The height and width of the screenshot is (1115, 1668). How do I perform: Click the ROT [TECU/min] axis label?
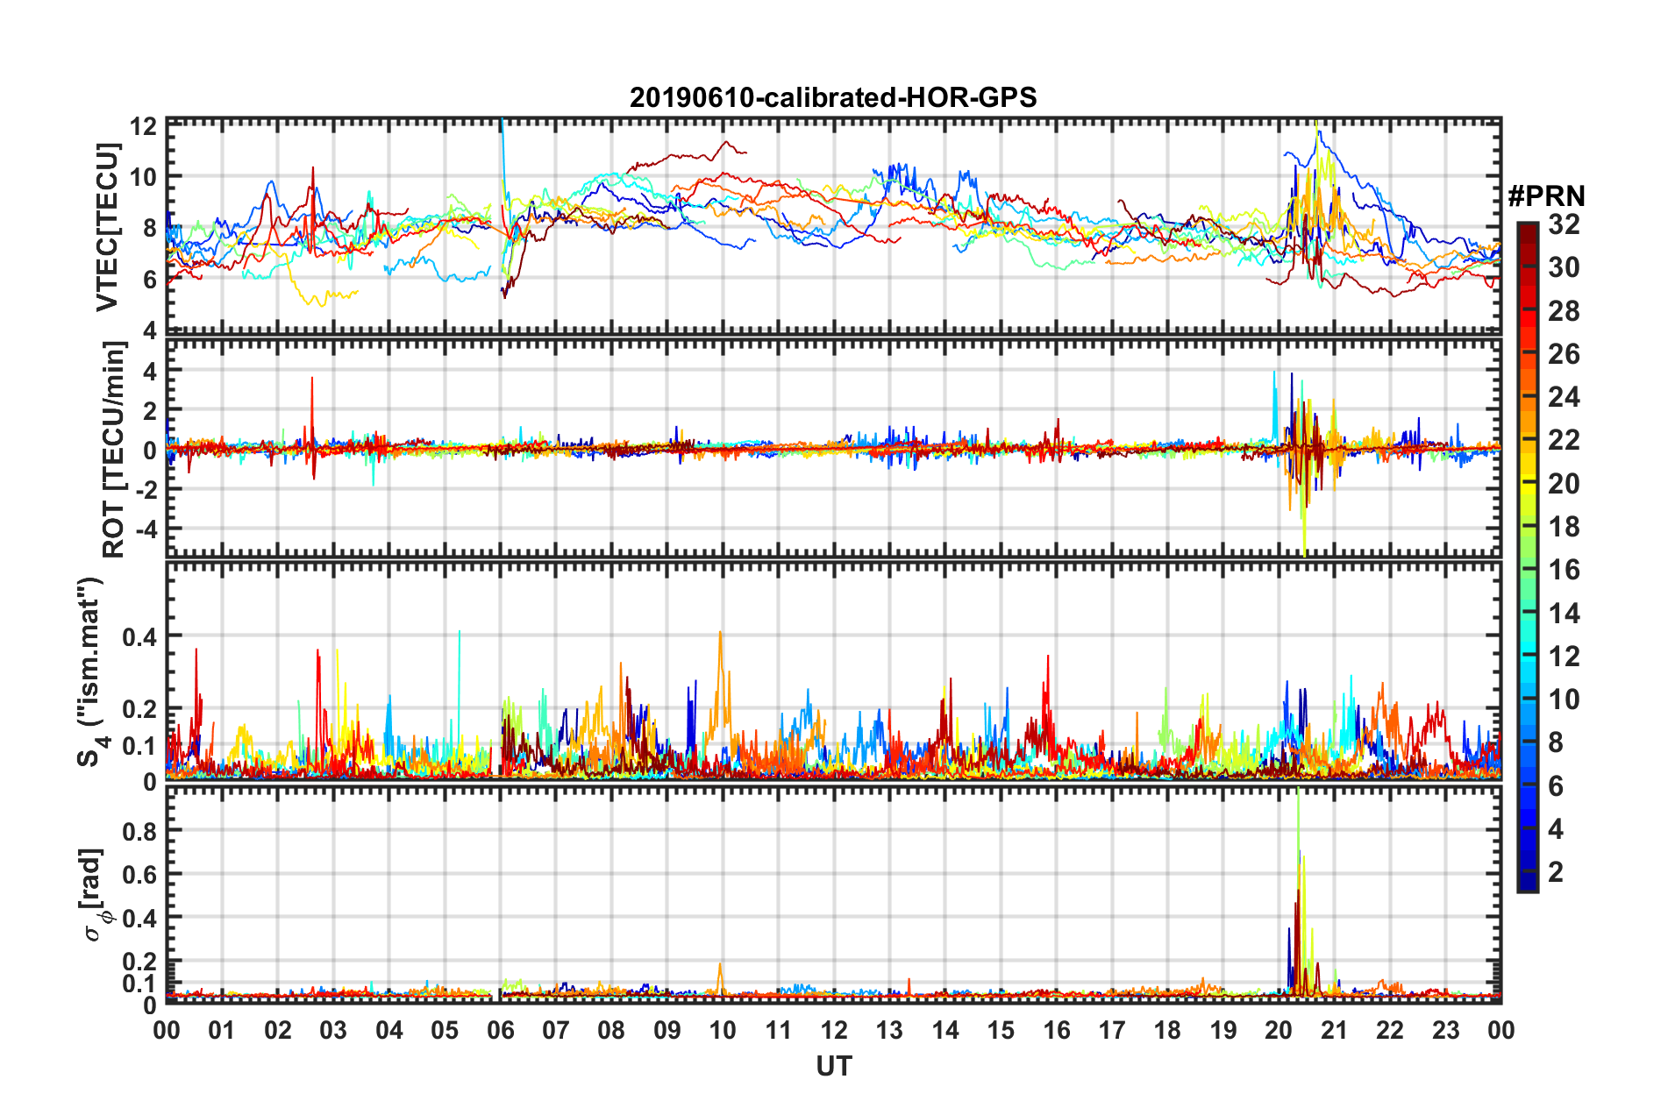[x=114, y=449]
